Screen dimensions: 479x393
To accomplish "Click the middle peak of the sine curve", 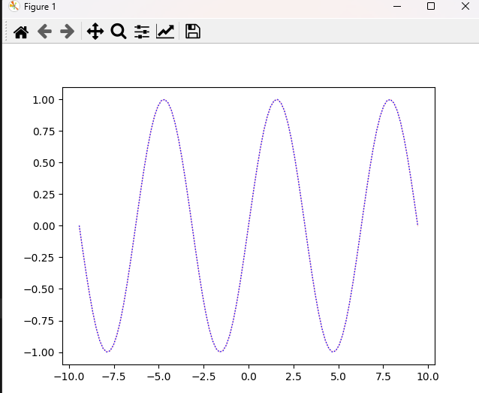I will [277, 100].
